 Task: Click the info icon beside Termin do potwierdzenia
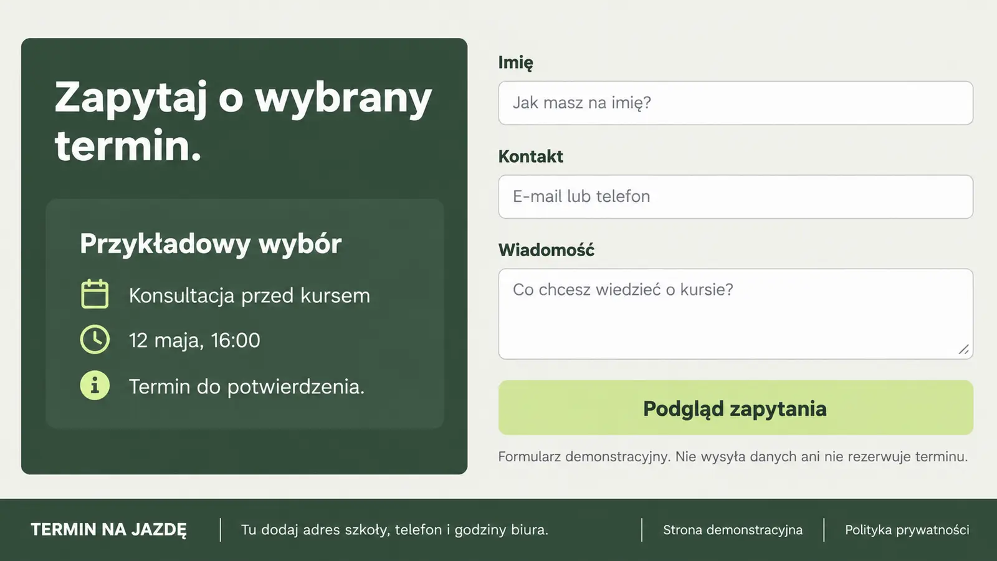tap(95, 385)
